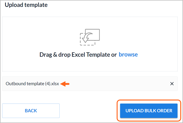The width and height of the screenshot is (183, 123).
Task: Click the dashed Excel template drop zone
Action: click(90, 44)
